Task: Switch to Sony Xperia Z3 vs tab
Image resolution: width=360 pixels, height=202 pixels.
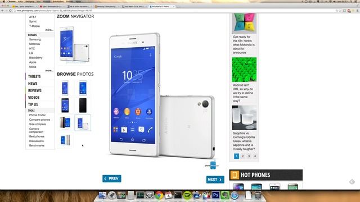Action: click(x=134, y=6)
